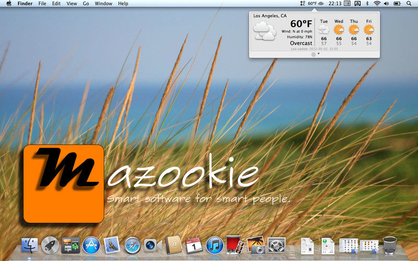The image size is (418, 261).
Task: Open the weather widget settings gear dropdown
Action: click(x=315, y=54)
